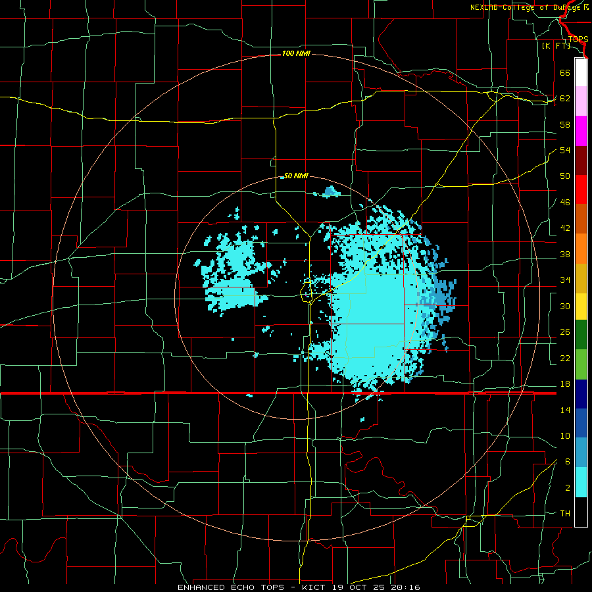Select the KICT radar site identifier
The width and height of the screenshot is (592, 592).
[315, 587]
